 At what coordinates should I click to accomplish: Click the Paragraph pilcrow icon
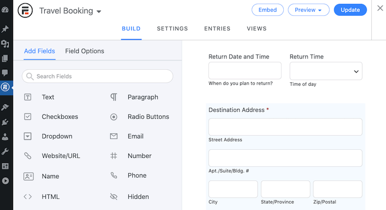pyautogui.click(x=114, y=97)
